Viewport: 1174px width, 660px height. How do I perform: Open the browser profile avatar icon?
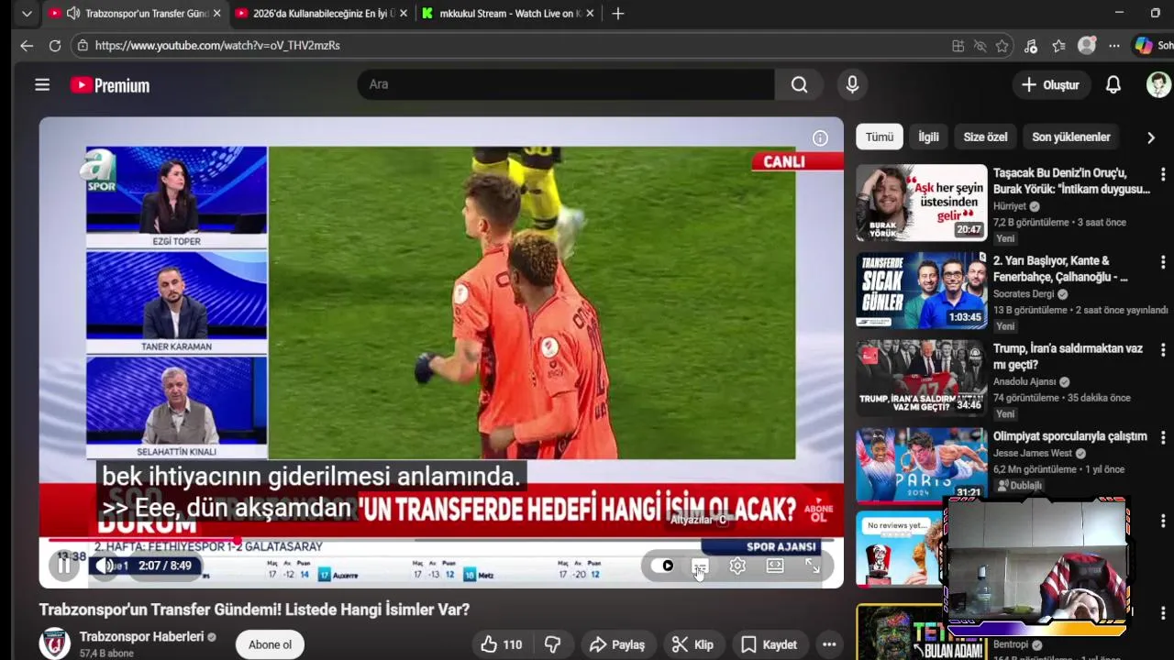click(1087, 46)
